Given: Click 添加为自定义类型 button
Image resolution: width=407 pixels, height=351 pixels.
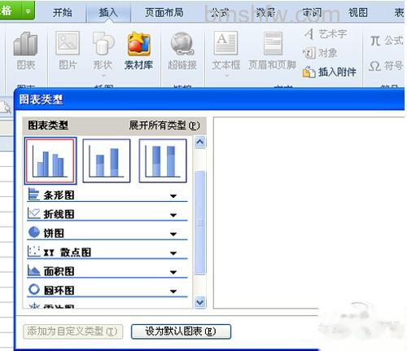Looking at the screenshot, I should (x=72, y=331).
